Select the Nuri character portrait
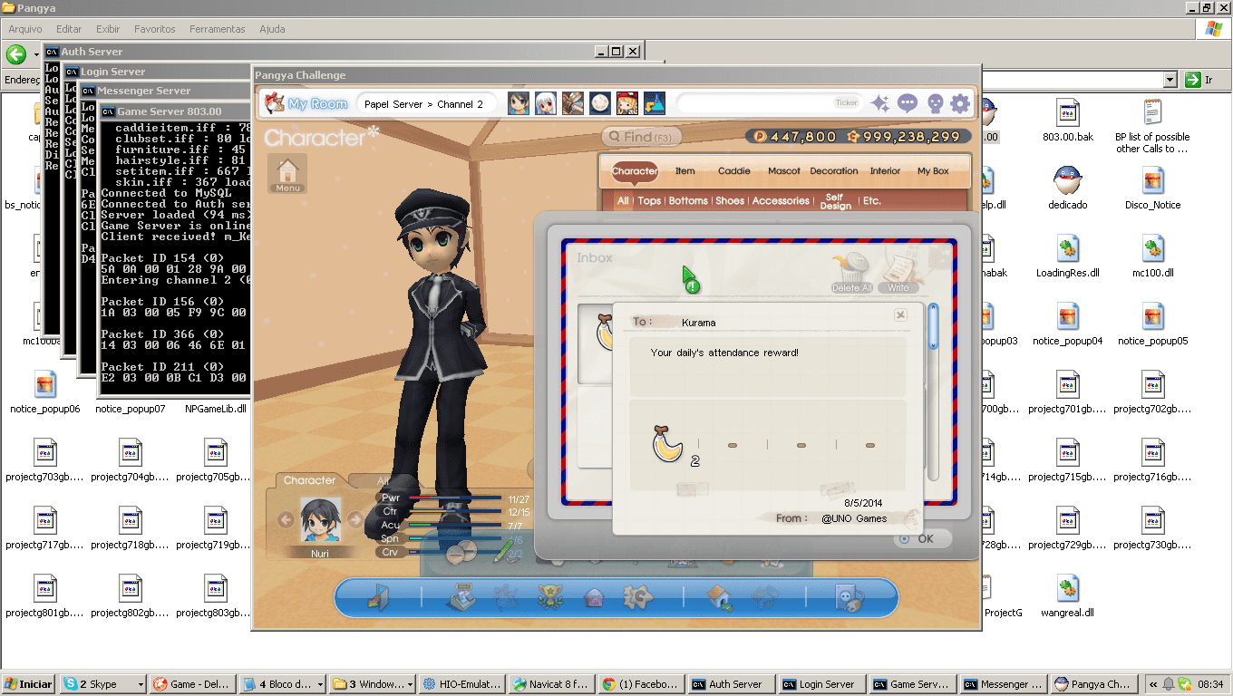The height and width of the screenshot is (696, 1233). (320, 521)
